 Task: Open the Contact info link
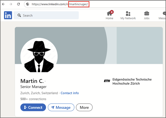(x=70, y=93)
